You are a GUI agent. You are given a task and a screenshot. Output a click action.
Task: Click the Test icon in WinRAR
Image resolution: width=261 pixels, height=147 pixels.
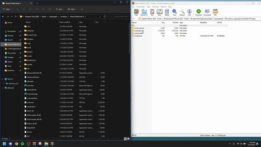tap(152, 12)
